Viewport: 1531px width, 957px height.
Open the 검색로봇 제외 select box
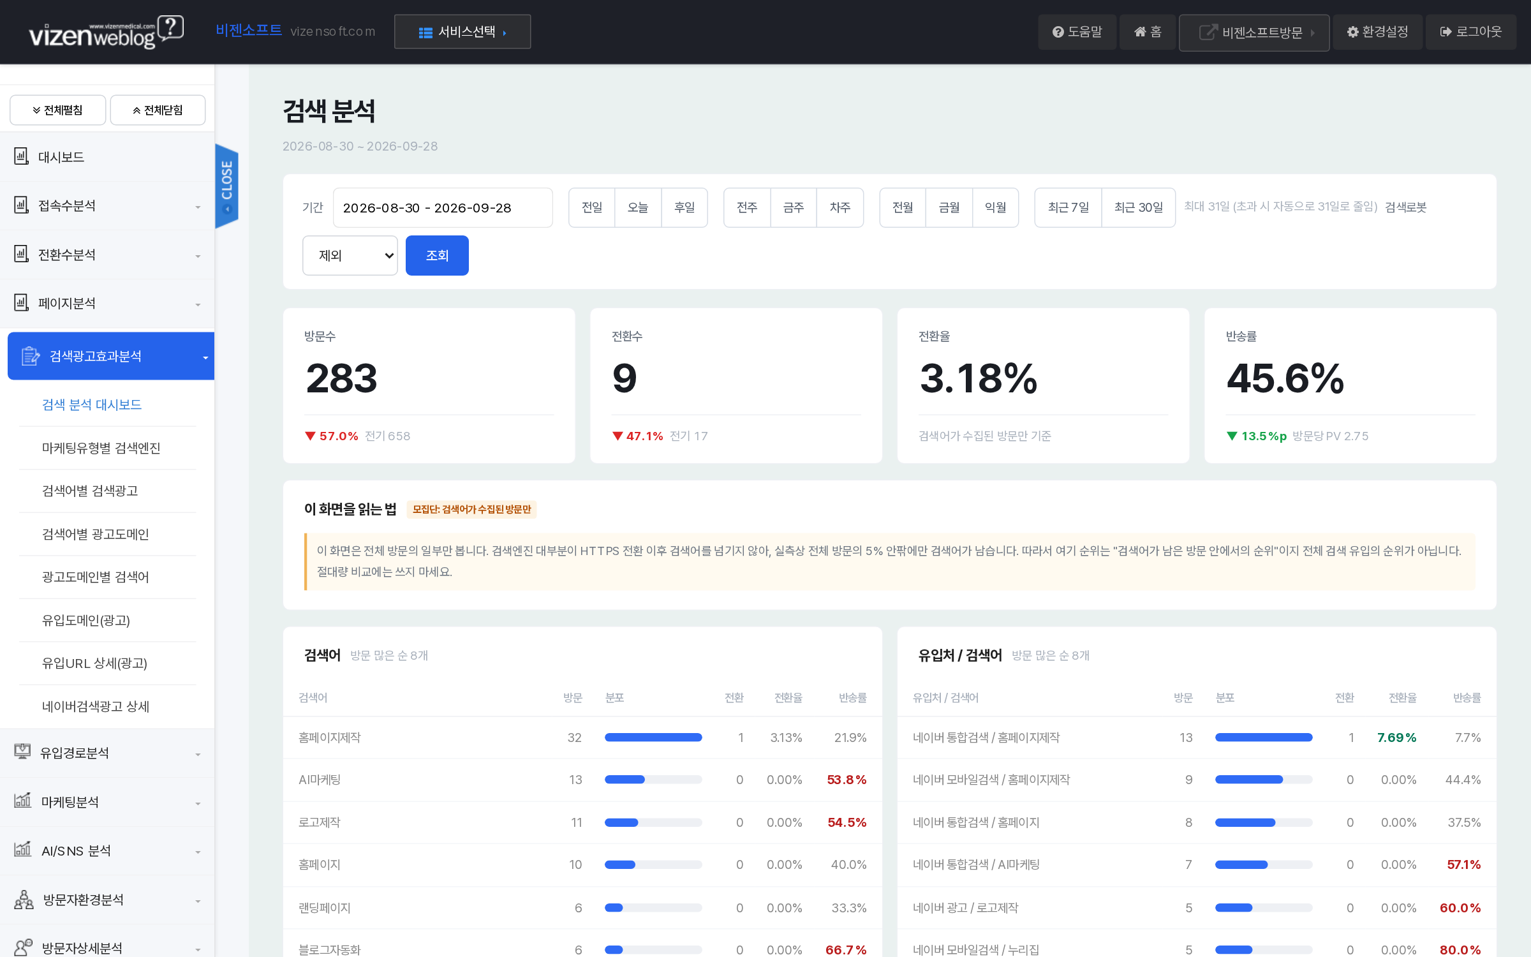point(350,255)
